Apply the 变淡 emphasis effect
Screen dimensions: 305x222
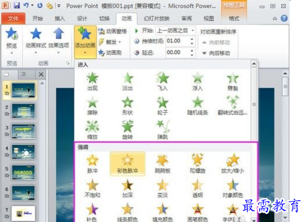(x=163, y=188)
